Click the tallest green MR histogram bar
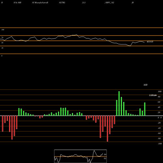The height and width of the screenshot is (163, 163). pos(119,103)
